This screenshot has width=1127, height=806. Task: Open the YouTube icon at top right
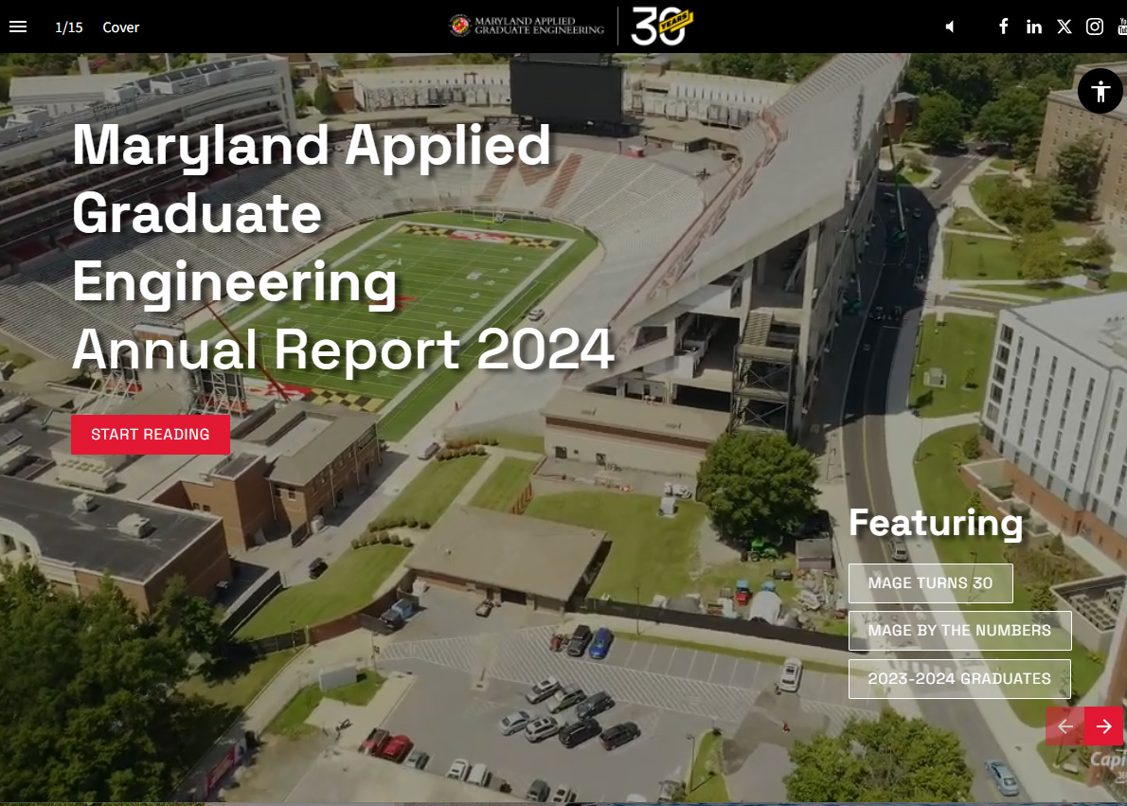(x=1122, y=27)
